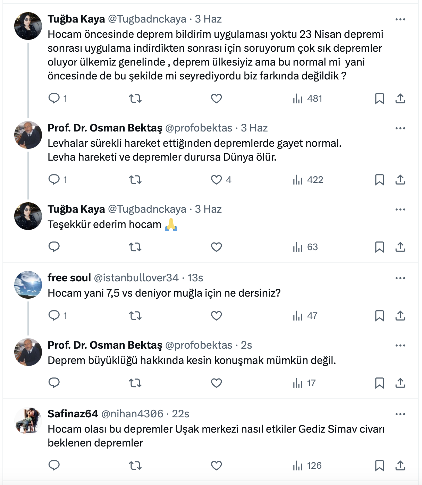Open more options menu on free soul's tweet
Viewport: 422px width, 485px height.
pos(400,278)
